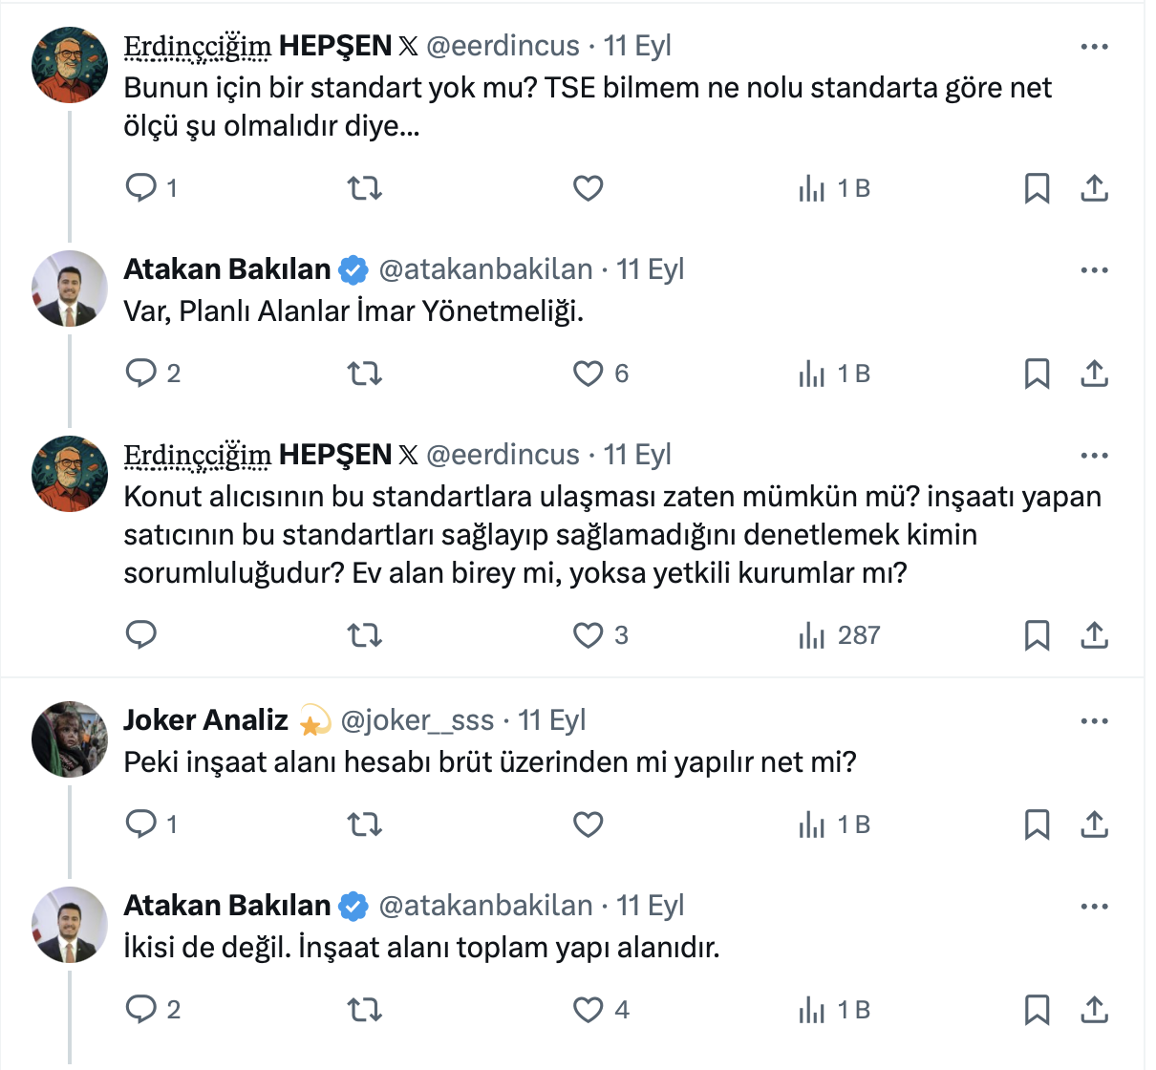Bookmark Atakan's 'toplam yapı alanıdır' tweet
Screen dimensions: 1156x1070
(1037, 1010)
